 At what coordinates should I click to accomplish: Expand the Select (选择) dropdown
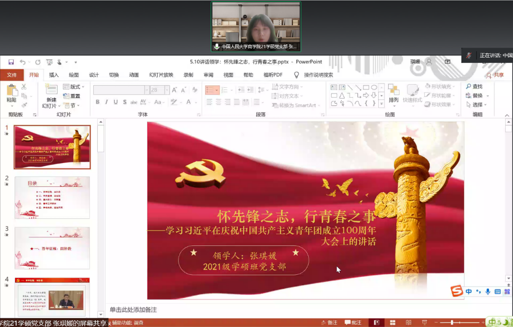point(477,105)
